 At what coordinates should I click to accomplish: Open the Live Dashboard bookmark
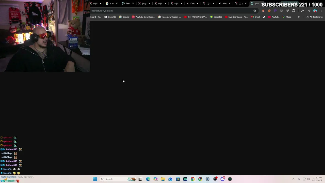click(x=236, y=17)
